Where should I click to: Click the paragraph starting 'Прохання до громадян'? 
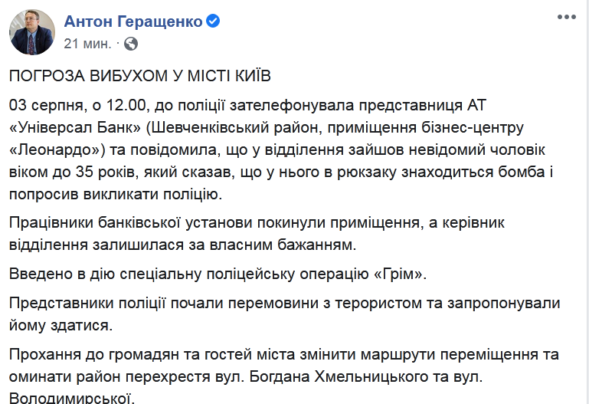[x=284, y=376]
